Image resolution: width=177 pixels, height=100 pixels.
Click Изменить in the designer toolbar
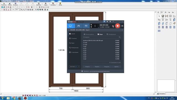(x=15, y=4)
